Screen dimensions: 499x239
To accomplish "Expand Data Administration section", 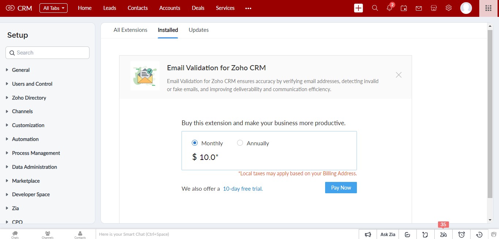I will click(34, 167).
